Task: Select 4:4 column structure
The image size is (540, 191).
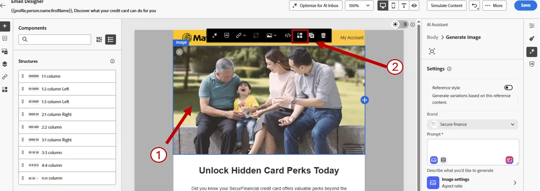Action: 67,166
